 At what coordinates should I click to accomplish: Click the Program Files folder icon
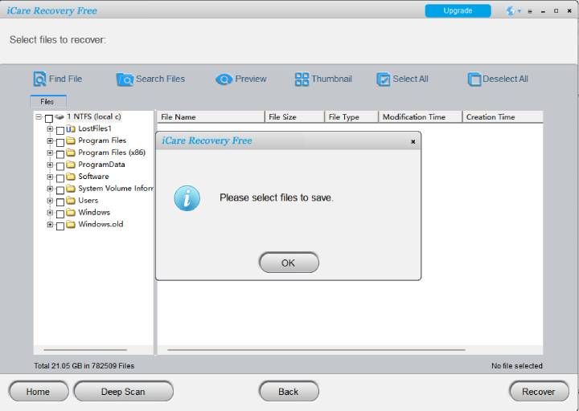click(71, 140)
